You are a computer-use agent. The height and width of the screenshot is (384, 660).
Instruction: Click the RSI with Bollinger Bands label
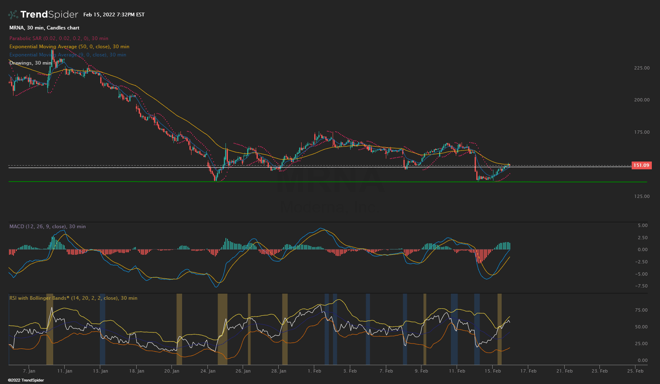tap(73, 298)
